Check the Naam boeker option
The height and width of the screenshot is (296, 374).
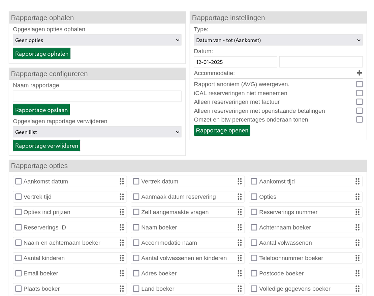tap(136, 227)
